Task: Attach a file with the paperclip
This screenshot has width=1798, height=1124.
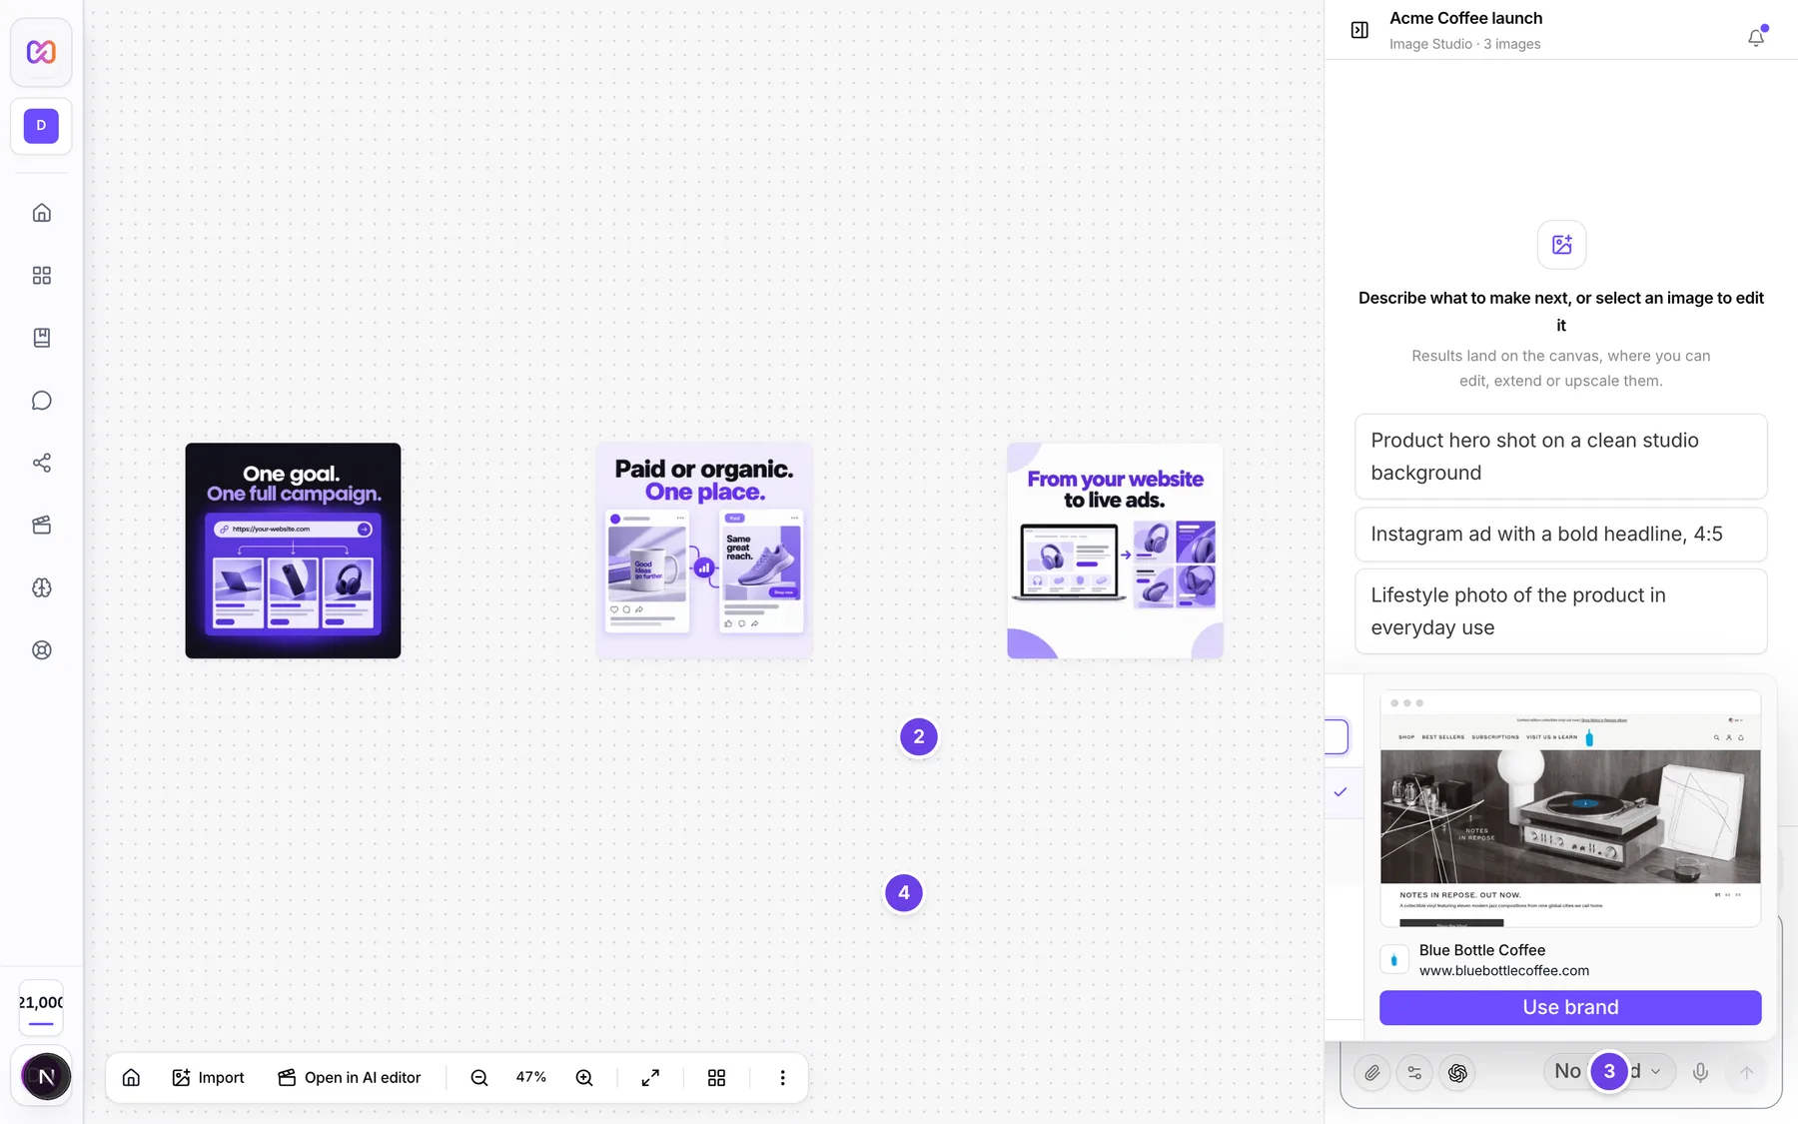Action: coord(1372,1073)
